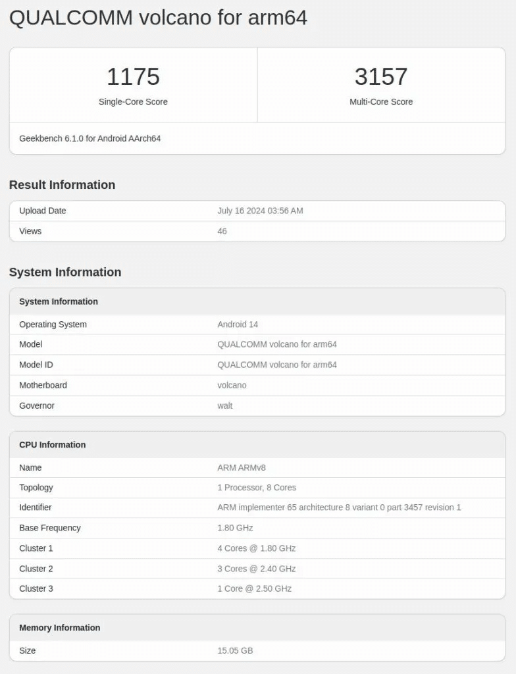The width and height of the screenshot is (516, 674).
Task: Select the Model ID row value
Action: coord(277,365)
